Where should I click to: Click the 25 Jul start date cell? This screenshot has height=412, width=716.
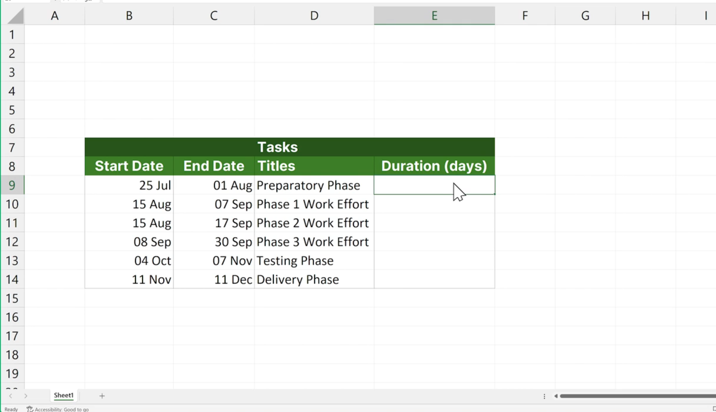coord(129,185)
